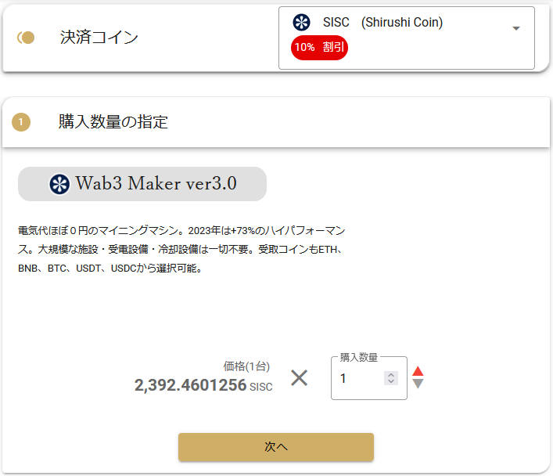Click the multiplication X symbol beside the price

pos(299,378)
